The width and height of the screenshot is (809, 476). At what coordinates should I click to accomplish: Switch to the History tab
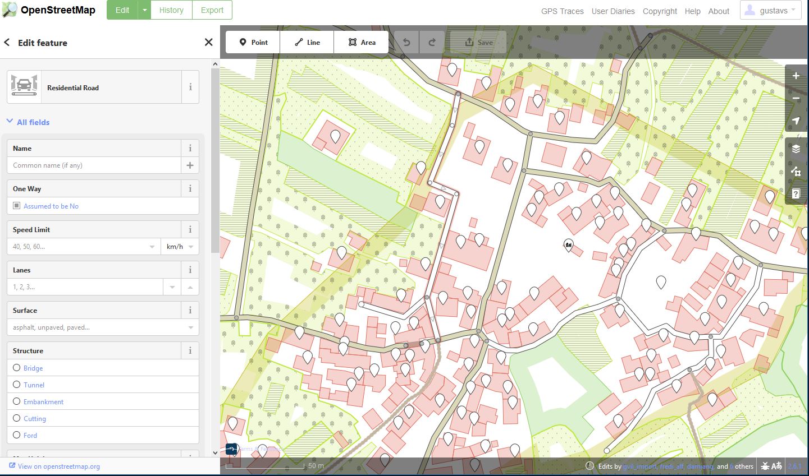[171, 10]
